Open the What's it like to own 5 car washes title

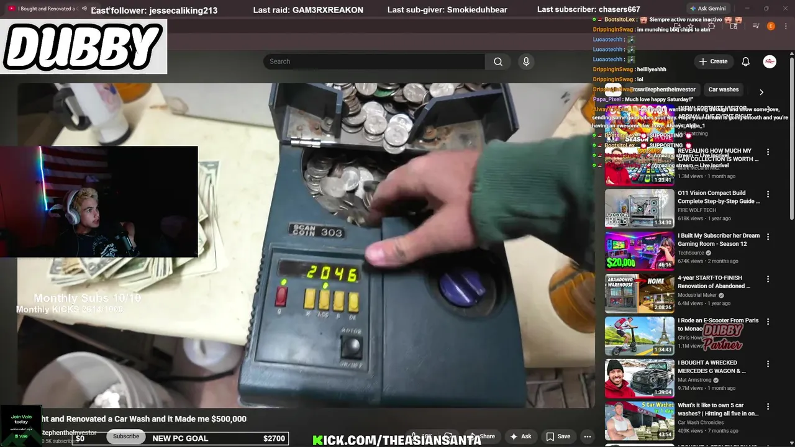(718, 409)
